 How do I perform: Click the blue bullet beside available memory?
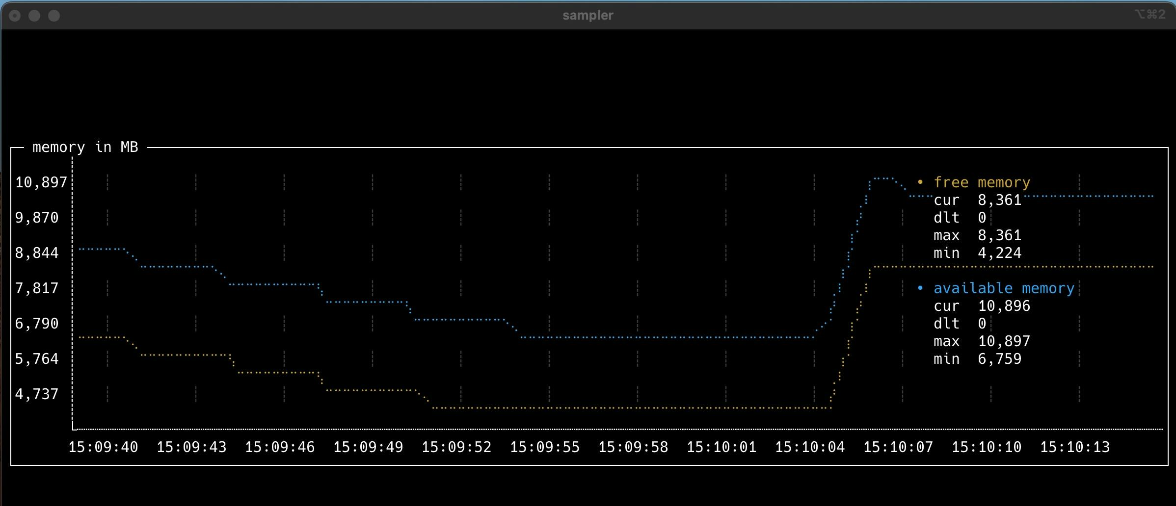(920, 288)
